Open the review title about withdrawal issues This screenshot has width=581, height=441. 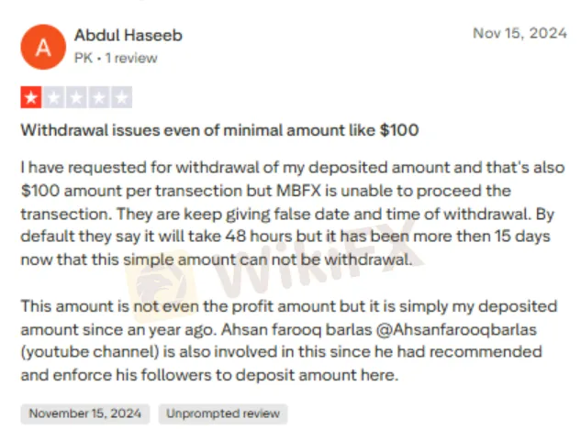220,130
